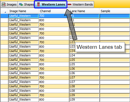Click channel 700 in the L03 row
Screen dimensions: 130x102
54,42
